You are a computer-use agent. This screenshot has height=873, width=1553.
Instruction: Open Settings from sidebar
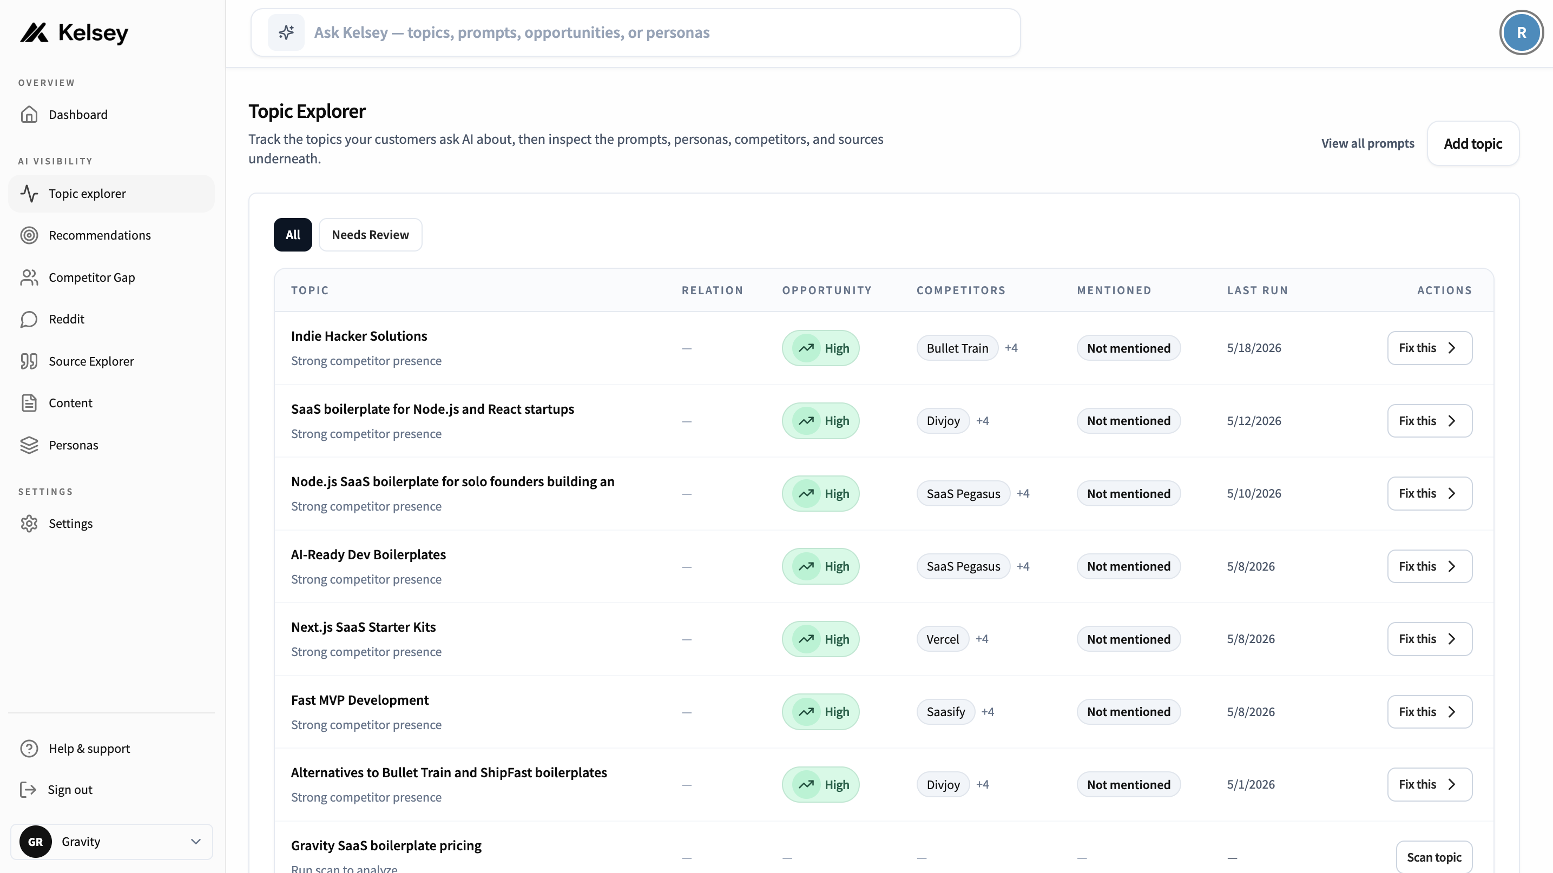point(111,523)
